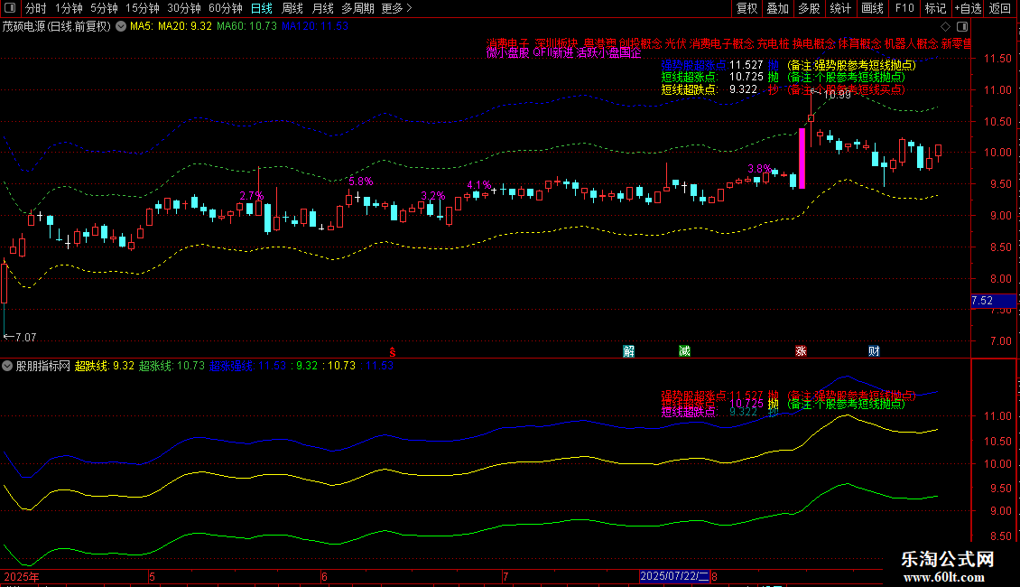Image resolution: width=1020 pixels, height=587 pixels.
Task: Click the 叠加 overlay button
Action: coord(777,8)
